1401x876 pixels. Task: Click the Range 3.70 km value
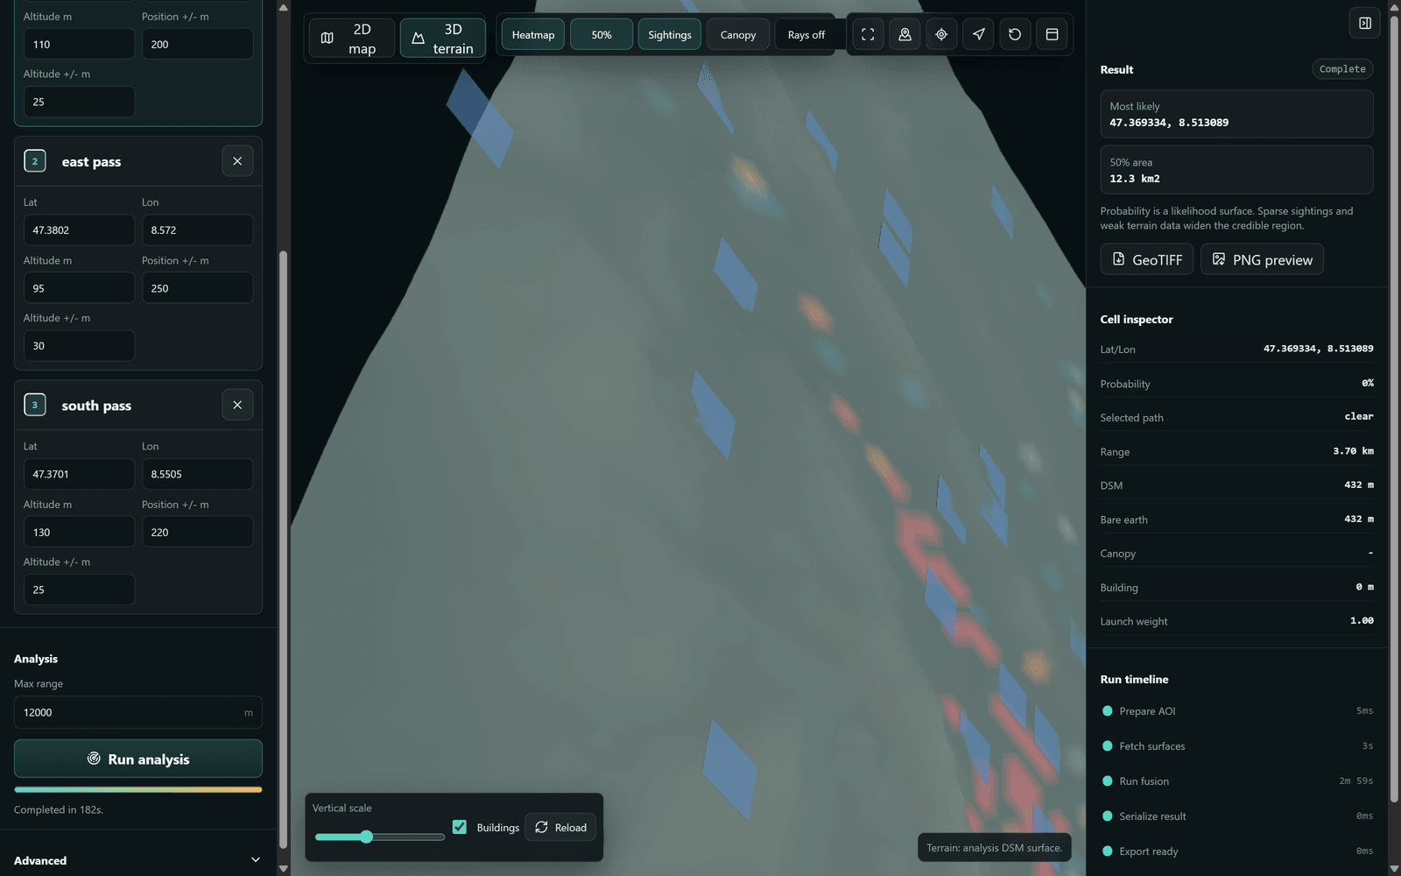(1353, 451)
